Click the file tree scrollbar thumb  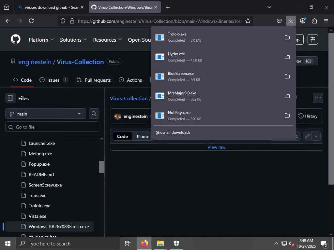[x=101, y=167]
